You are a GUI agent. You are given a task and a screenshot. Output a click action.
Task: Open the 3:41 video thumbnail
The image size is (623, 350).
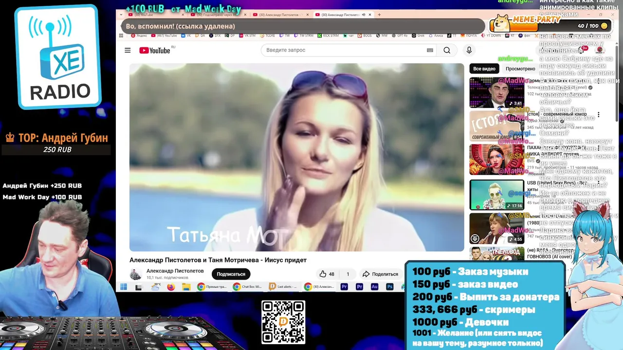tap(496, 92)
